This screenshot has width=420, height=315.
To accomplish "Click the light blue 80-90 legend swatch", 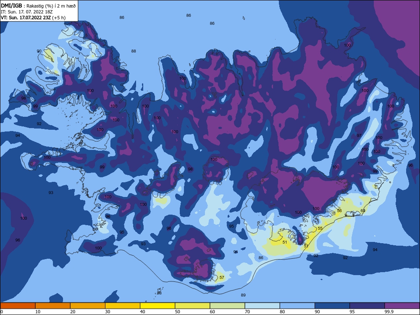I will pos(297,306).
